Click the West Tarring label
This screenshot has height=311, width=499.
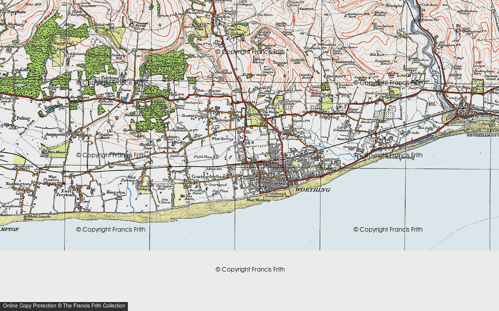[222, 139]
